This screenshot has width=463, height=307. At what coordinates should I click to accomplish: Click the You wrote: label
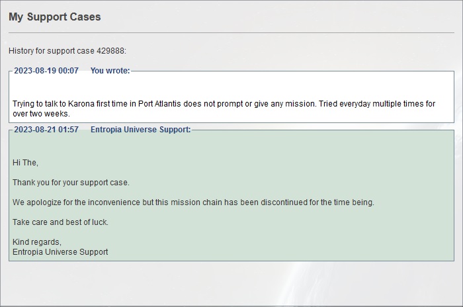click(x=110, y=71)
